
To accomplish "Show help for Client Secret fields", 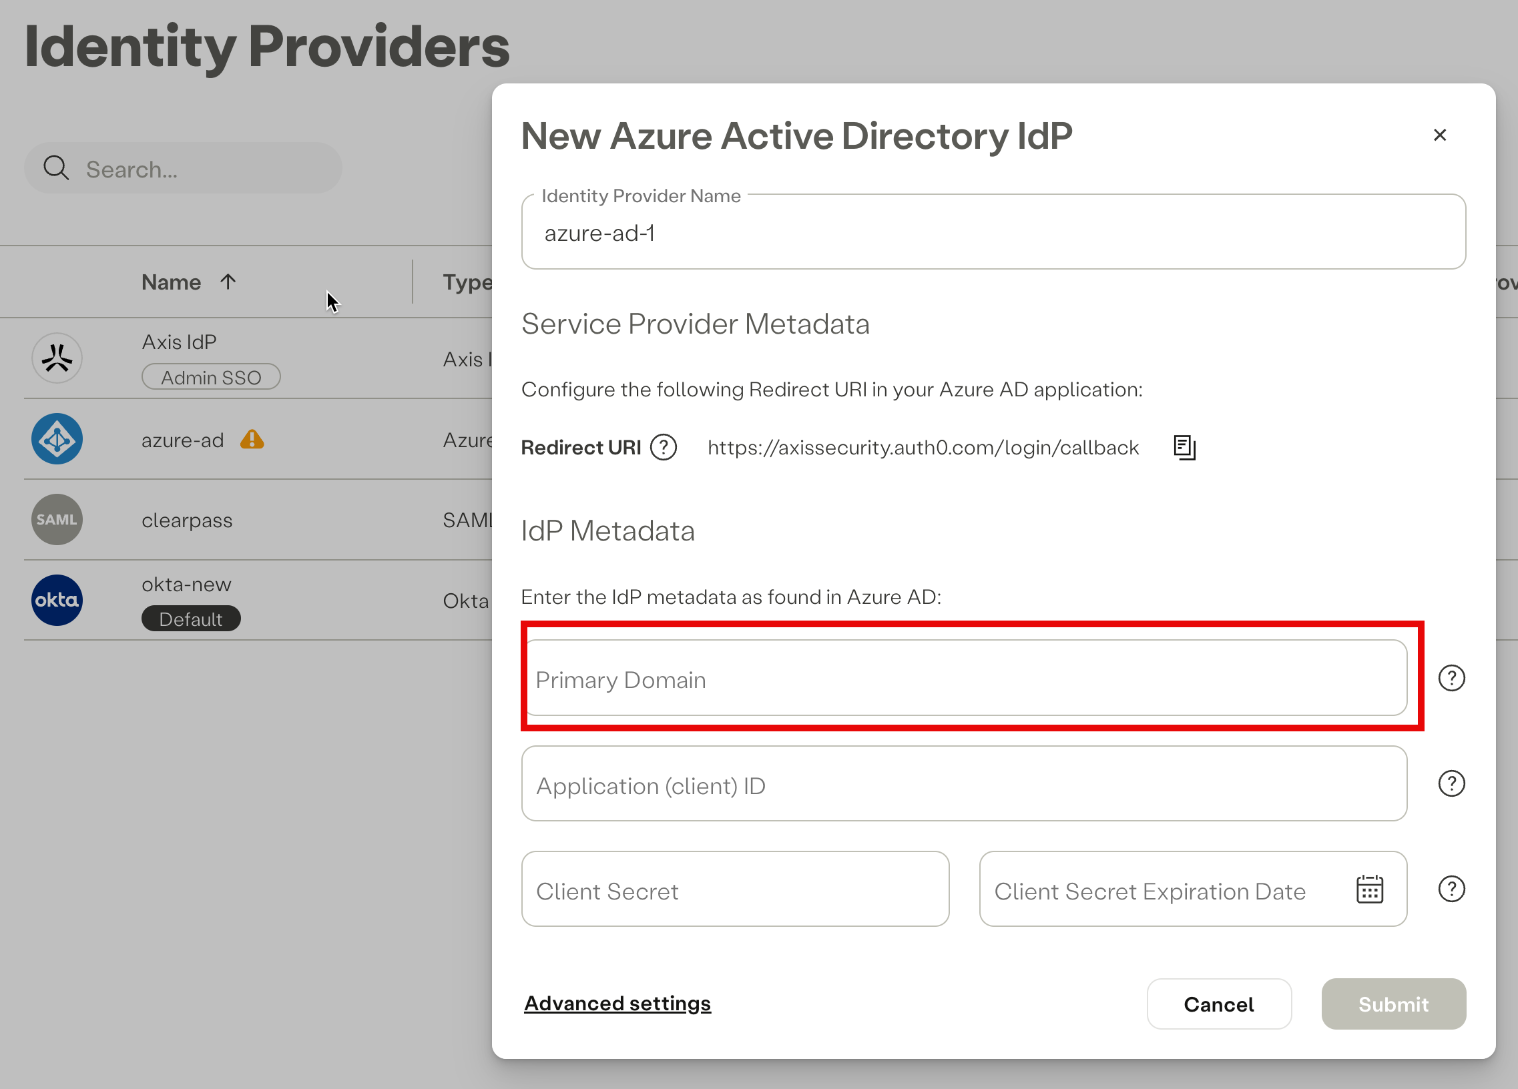I will pyautogui.click(x=1451, y=889).
